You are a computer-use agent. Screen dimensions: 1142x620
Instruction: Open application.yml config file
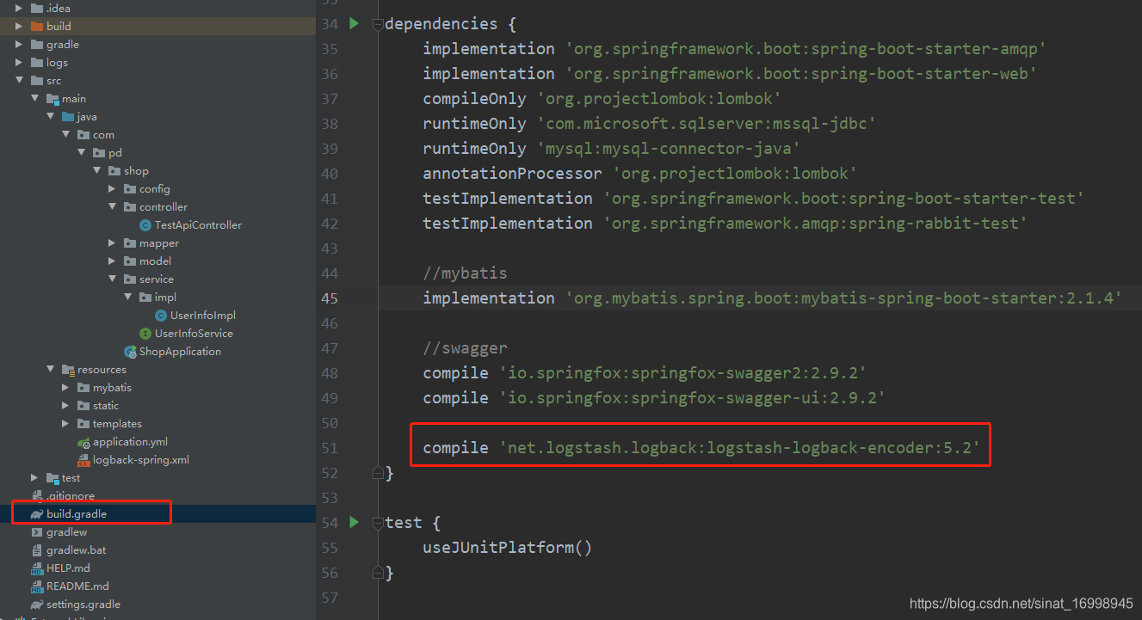[130, 441]
